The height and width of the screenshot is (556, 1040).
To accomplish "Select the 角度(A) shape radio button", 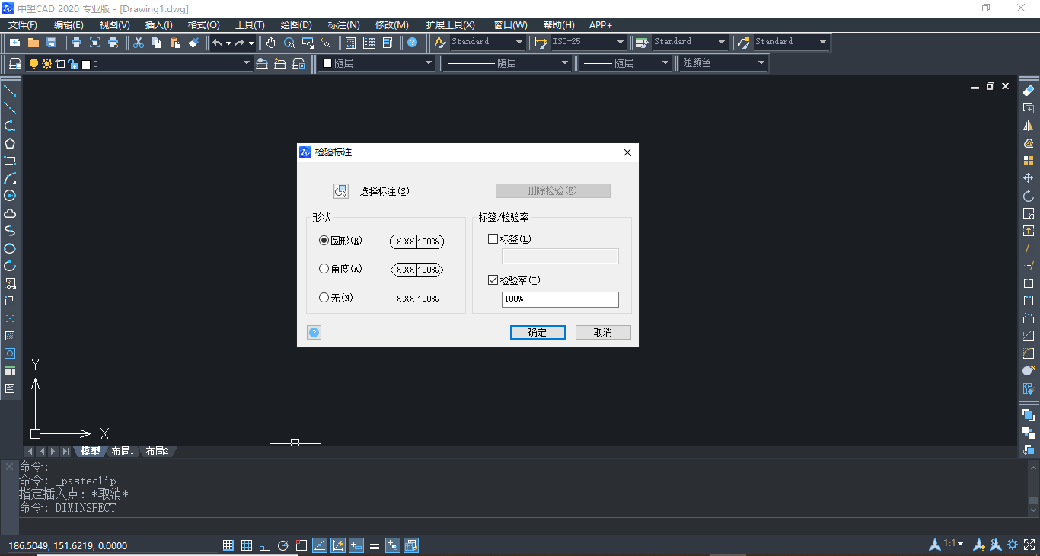I will click(324, 268).
